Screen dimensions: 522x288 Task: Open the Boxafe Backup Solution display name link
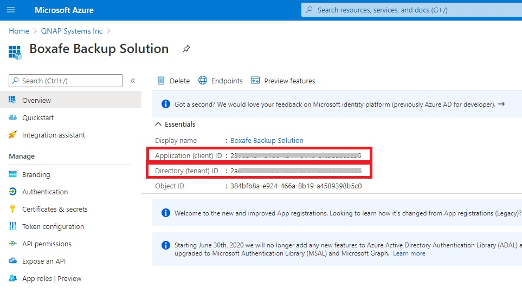coord(267,140)
